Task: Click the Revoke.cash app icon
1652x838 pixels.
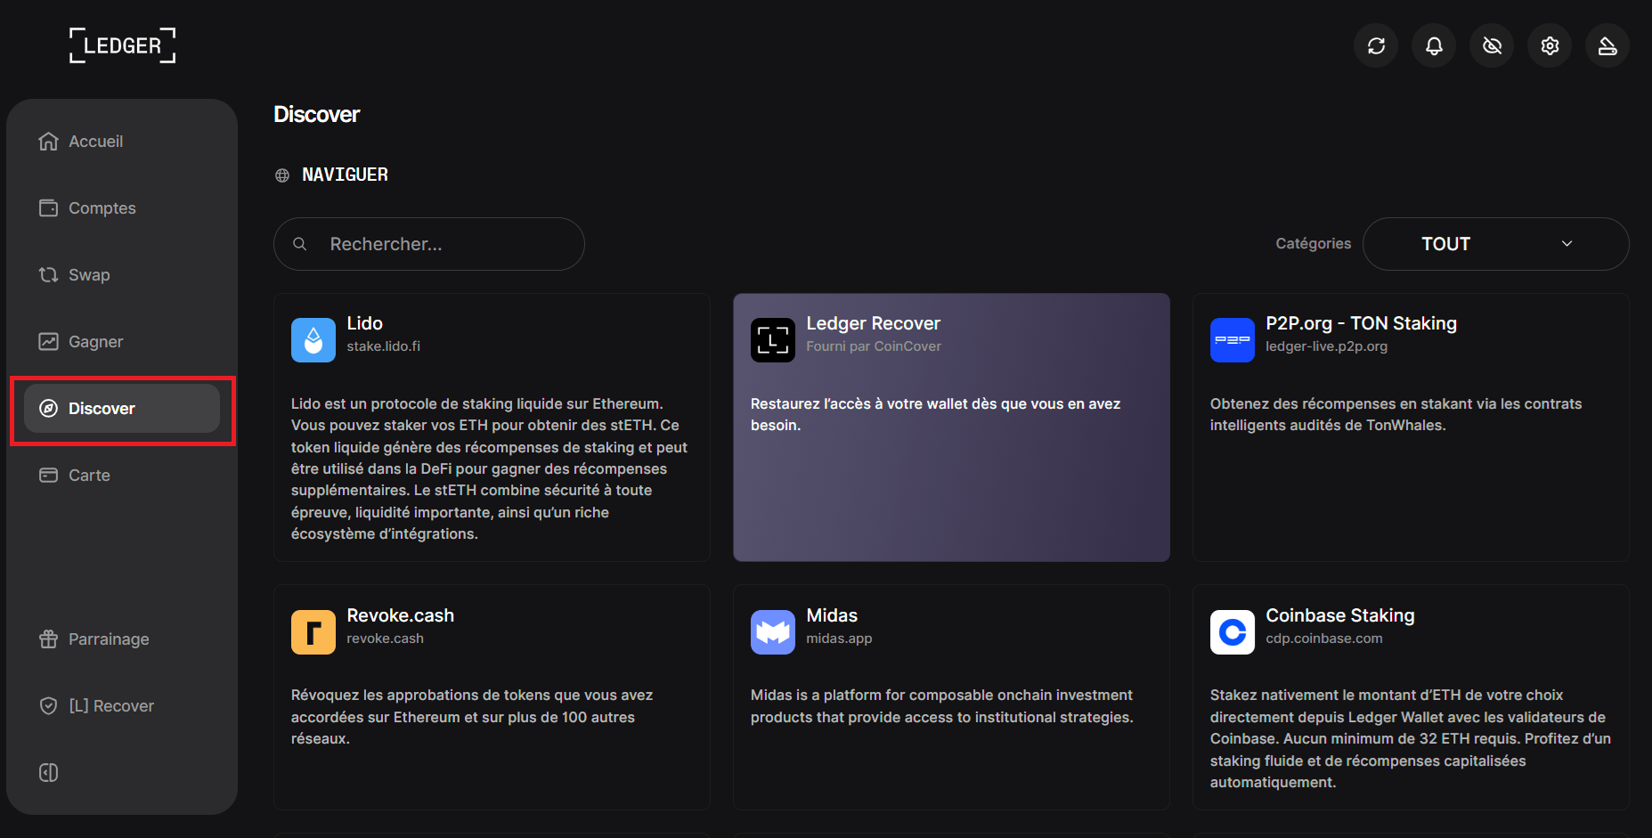Action: tap(313, 632)
